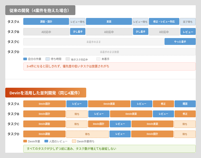This screenshot has height=158, width=201.
Task: Click Devin実装 block in parallel タスクC row
Action: pyautogui.click(x=152, y=124)
